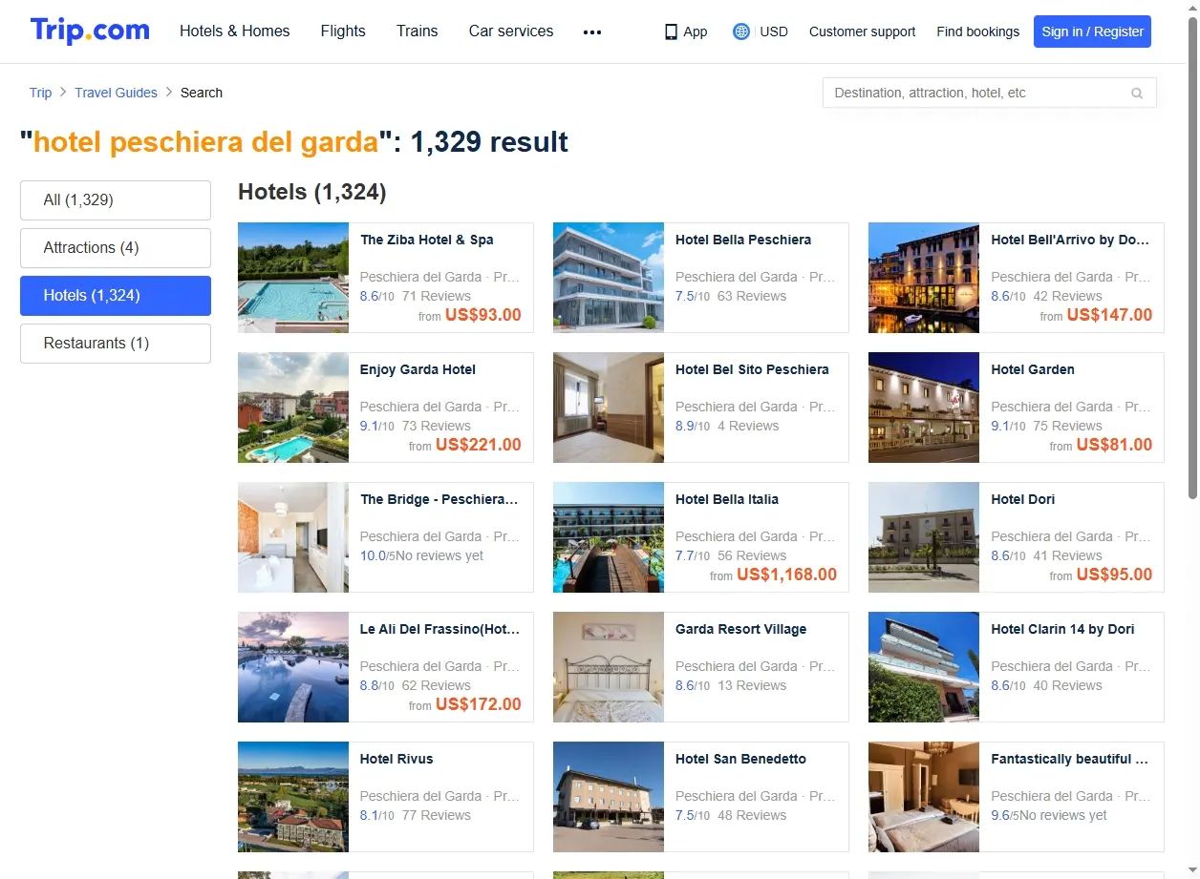Image resolution: width=1200 pixels, height=879 pixels.
Task: Change currency from USD
Action: 774,31
